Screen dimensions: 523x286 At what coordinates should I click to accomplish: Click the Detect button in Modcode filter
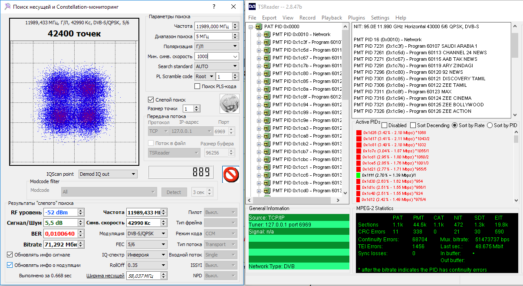[174, 192]
